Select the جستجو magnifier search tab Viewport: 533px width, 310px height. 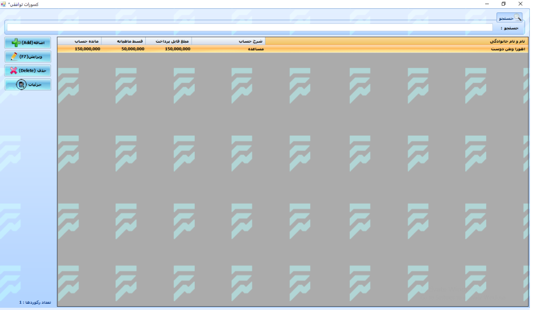[509, 18]
